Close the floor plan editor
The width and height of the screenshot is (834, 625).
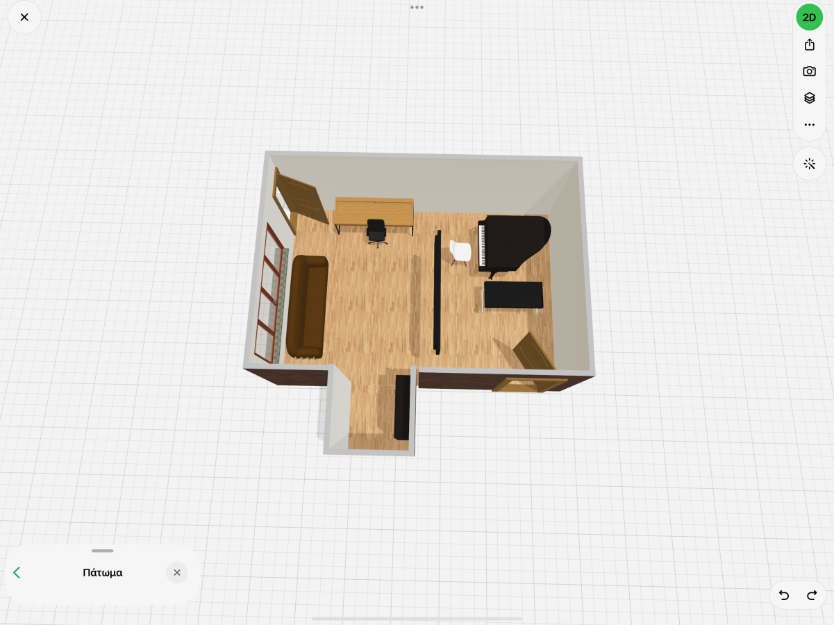24,17
